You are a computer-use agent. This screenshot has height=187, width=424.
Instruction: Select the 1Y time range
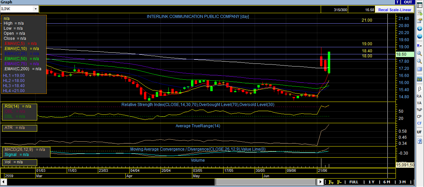pyautogui.click(x=371, y=182)
